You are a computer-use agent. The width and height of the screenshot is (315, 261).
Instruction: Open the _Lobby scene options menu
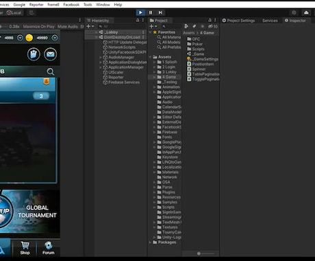143,32
